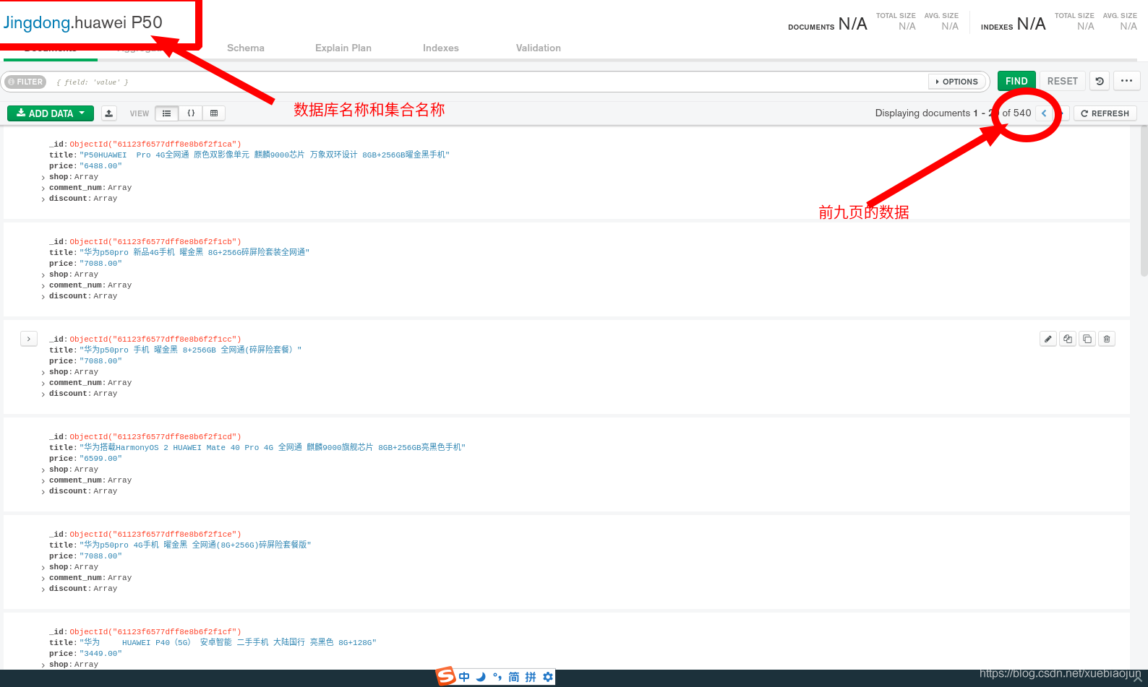
Task: Click the title starting "华为 HUAWEI P40 (5G)"
Action: pyautogui.click(x=228, y=643)
